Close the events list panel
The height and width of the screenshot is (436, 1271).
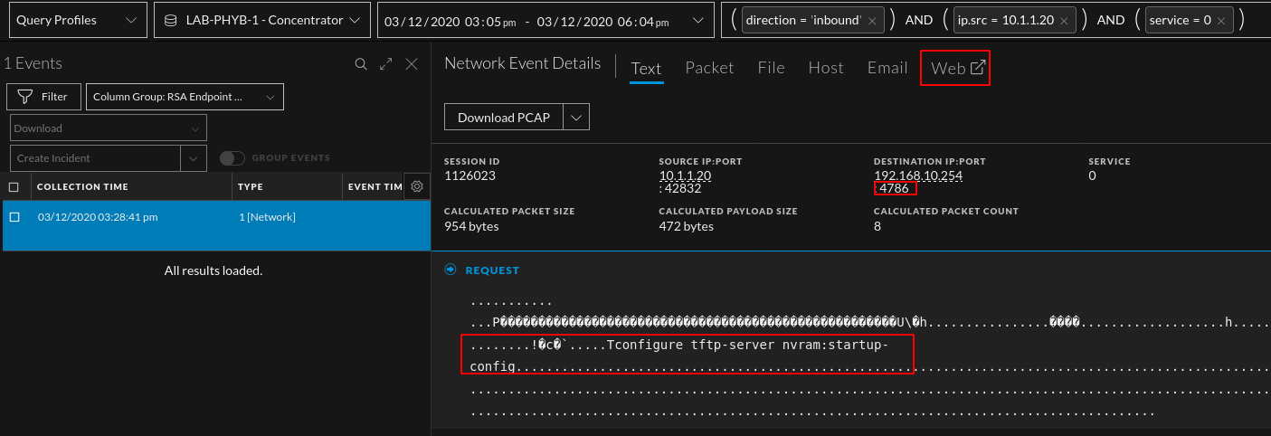(412, 64)
